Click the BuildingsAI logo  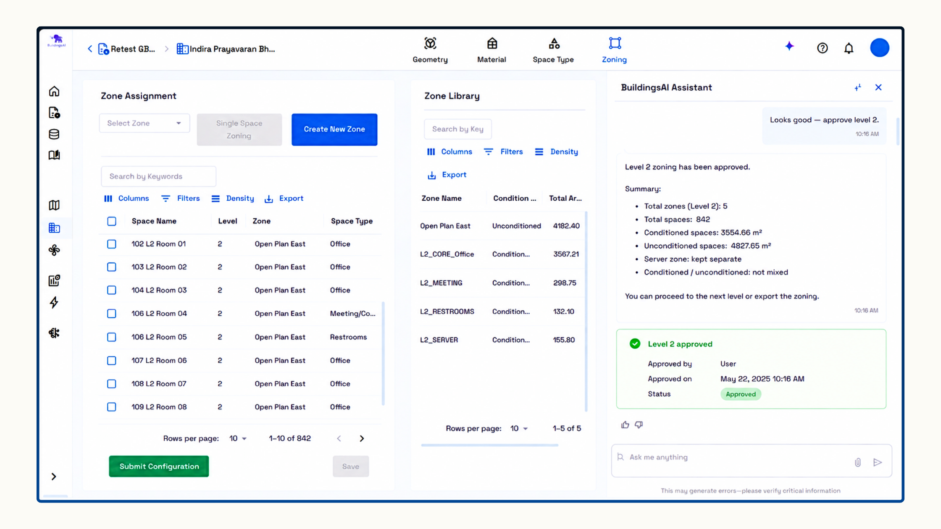tap(56, 41)
